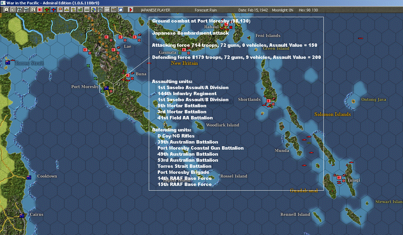
Task: Click the crosshair globe toolbar icon
Action: tap(100, 10)
